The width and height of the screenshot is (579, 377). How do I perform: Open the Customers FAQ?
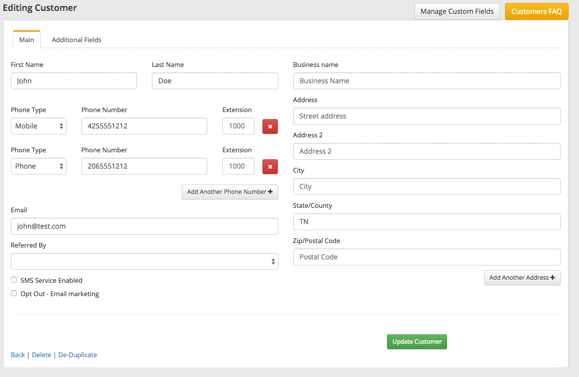tap(536, 11)
